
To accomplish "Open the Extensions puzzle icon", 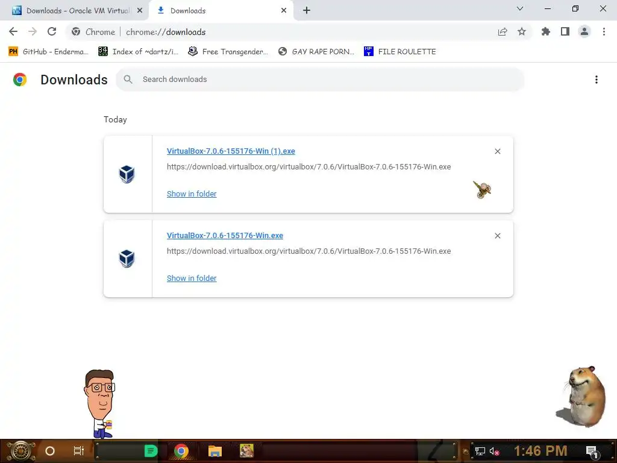I will (546, 31).
